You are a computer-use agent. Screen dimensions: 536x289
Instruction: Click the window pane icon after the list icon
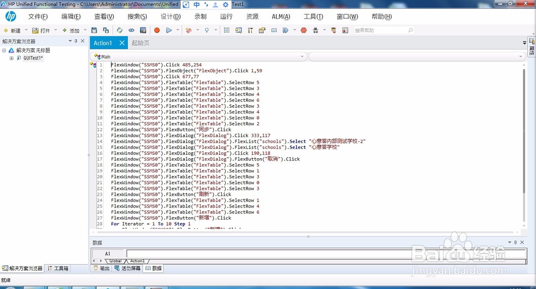[239, 31]
